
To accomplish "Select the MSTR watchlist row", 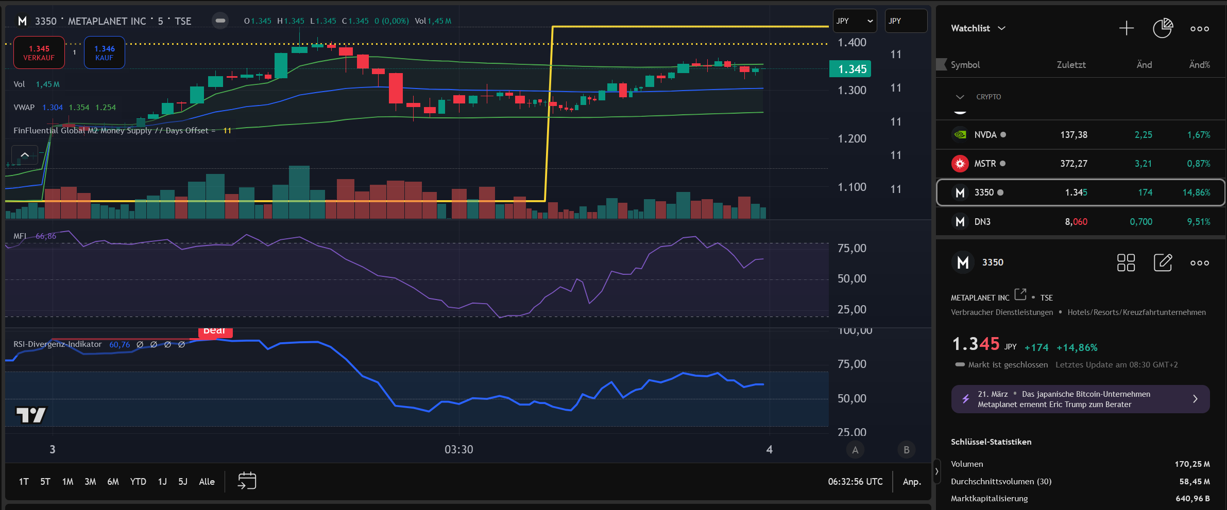I will (x=1080, y=164).
